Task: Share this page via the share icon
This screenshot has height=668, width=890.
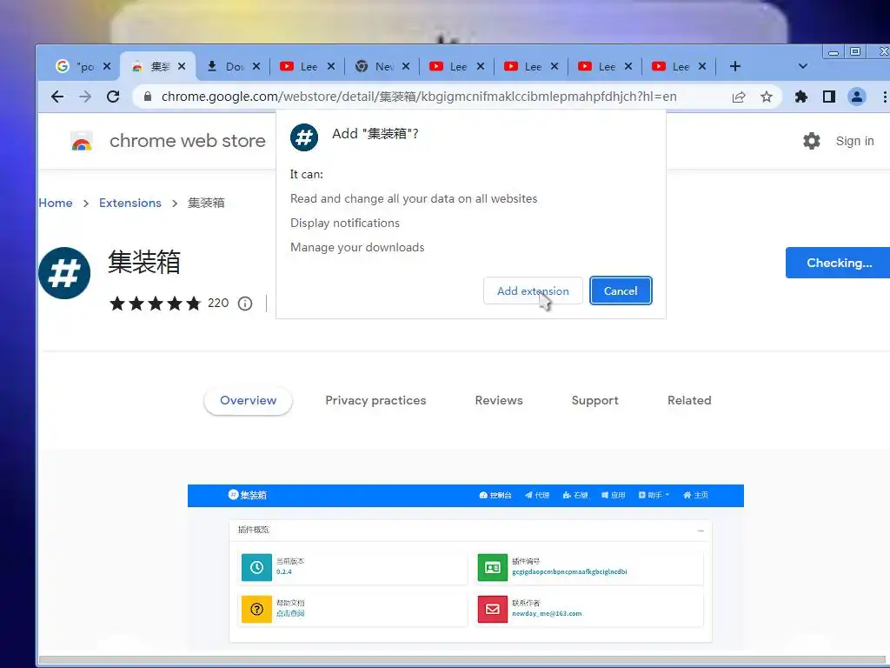Action: (x=739, y=97)
